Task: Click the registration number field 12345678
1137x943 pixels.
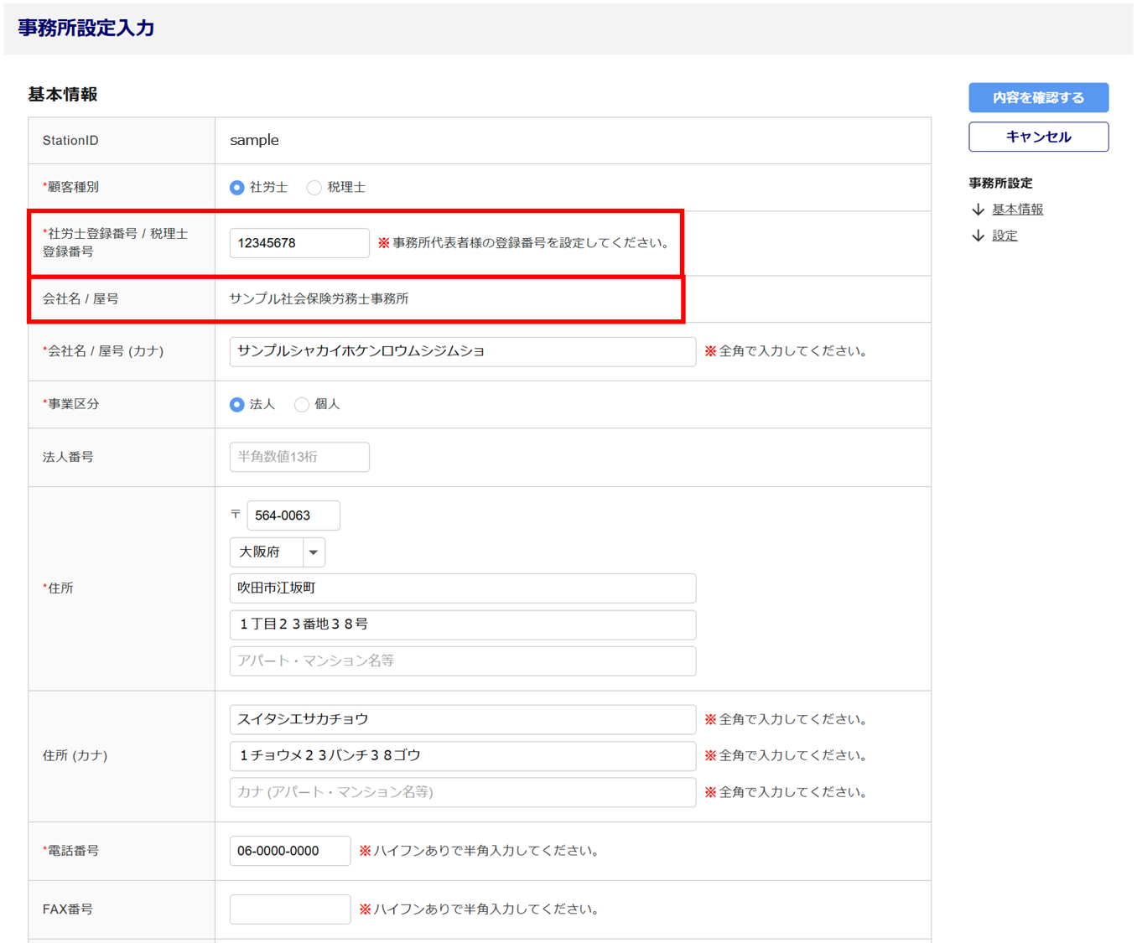Action: (299, 243)
